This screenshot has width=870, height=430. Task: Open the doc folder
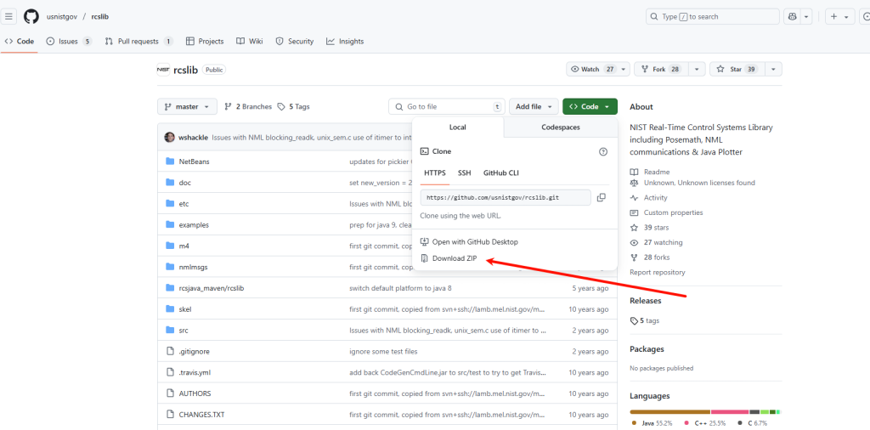point(184,183)
